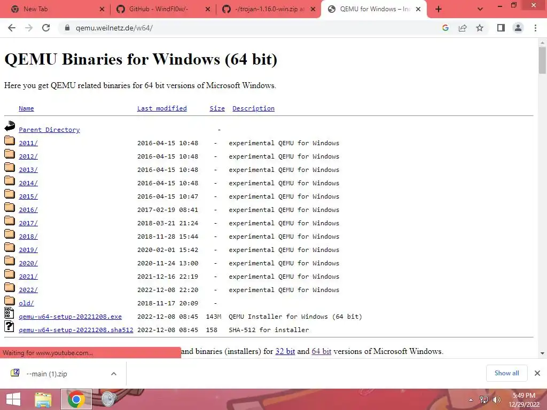The width and height of the screenshot is (547, 410).
Task: View site information via lock icon
Action: pos(67,28)
